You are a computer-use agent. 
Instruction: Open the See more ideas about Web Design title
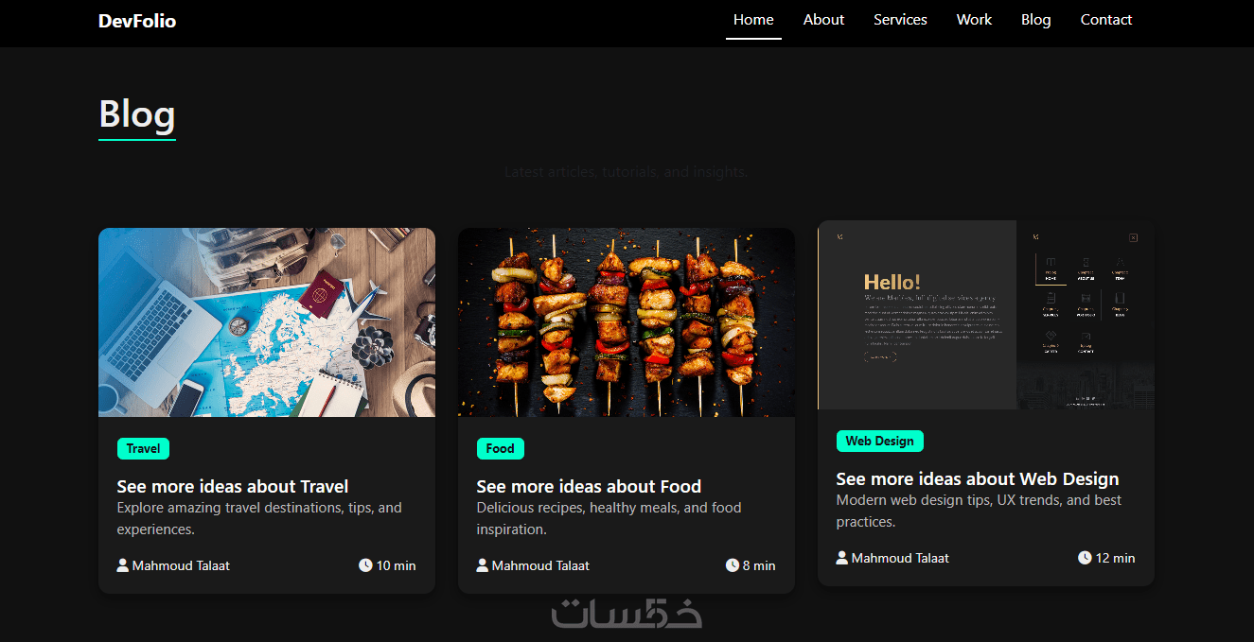tap(978, 479)
